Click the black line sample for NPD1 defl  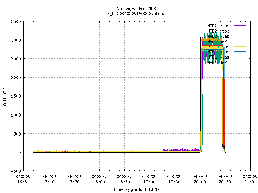[240, 62]
